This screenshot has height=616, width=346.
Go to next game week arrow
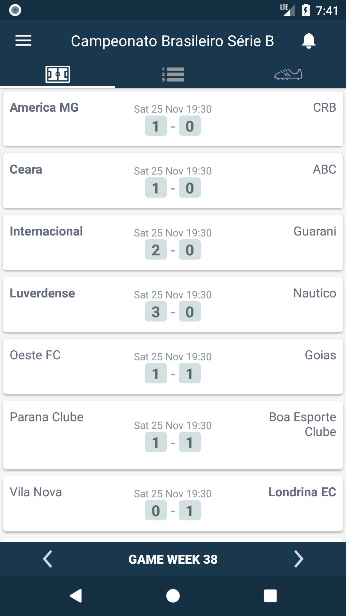pos(298,559)
